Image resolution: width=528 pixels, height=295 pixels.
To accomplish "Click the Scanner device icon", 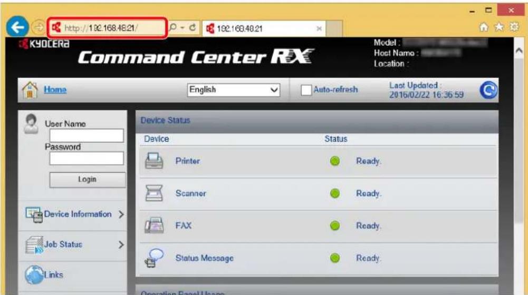I will click(x=154, y=193).
